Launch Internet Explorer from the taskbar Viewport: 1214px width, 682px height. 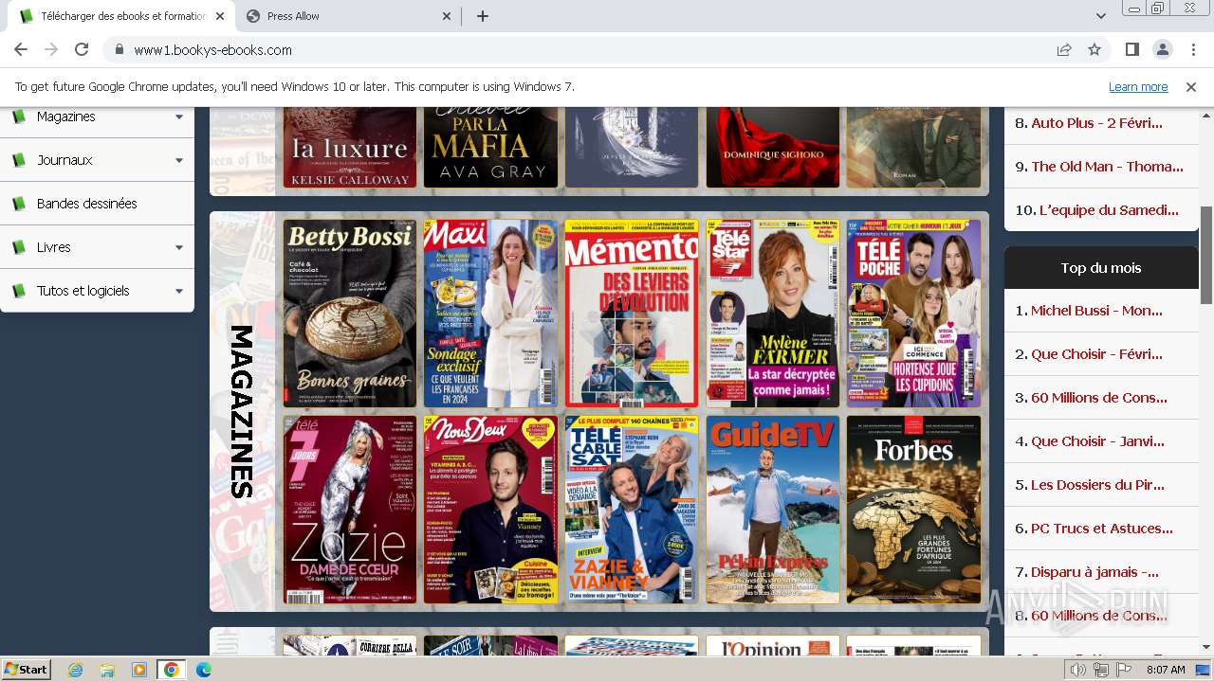76,670
